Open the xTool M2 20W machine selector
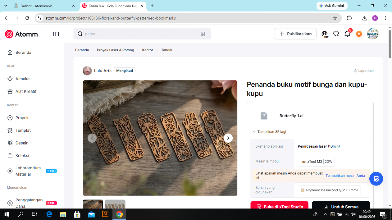 pos(316,162)
